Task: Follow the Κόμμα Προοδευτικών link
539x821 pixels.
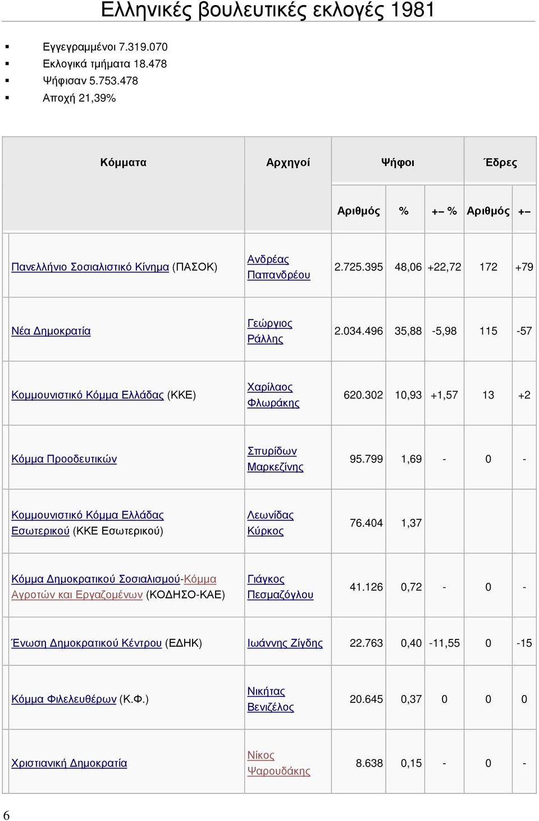Action: point(64,459)
